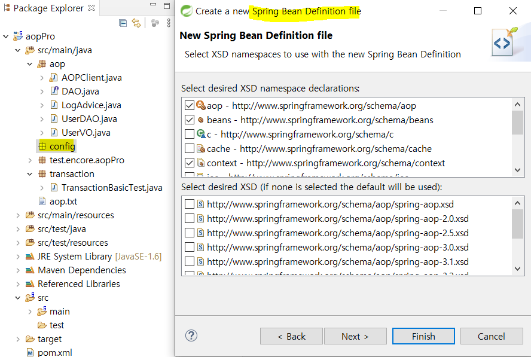Select the UserVO.java file icon

54,132
